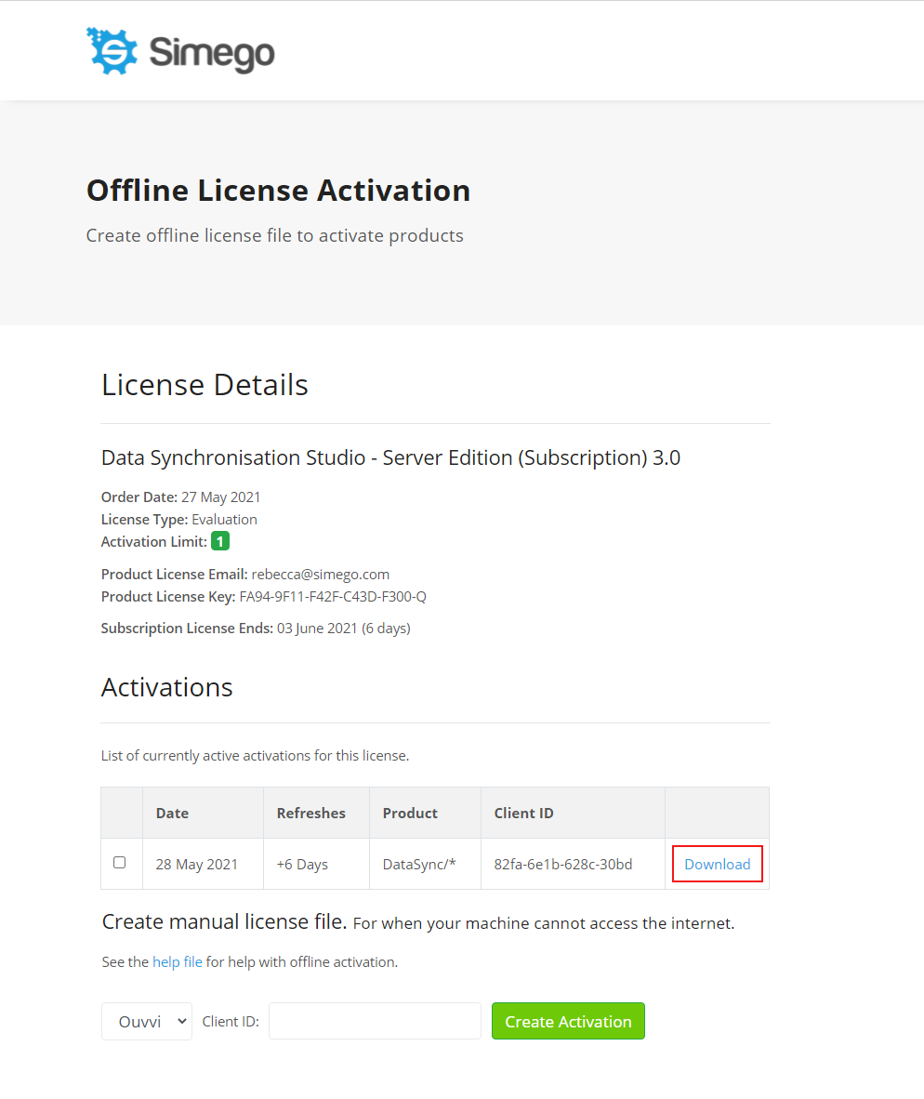Click the Subscription License Ends date line
The image size is (924, 1099).
click(256, 628)
